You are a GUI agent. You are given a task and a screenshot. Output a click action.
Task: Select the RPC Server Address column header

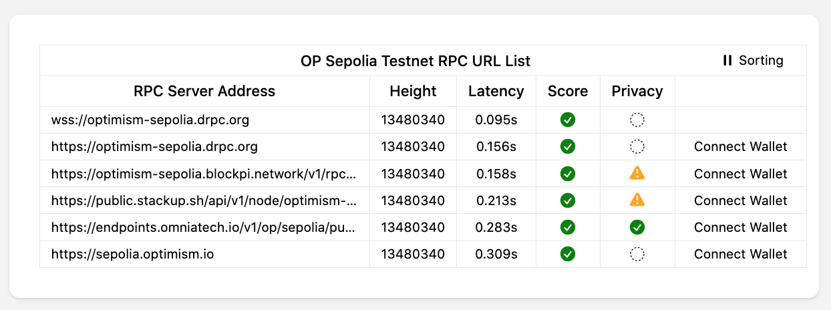tap(204, 92)
